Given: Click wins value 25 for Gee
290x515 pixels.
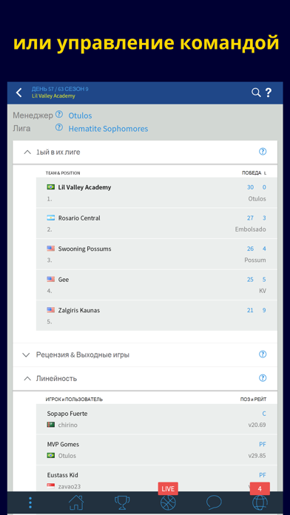Looking at the screenshot, I should [250, 280].
